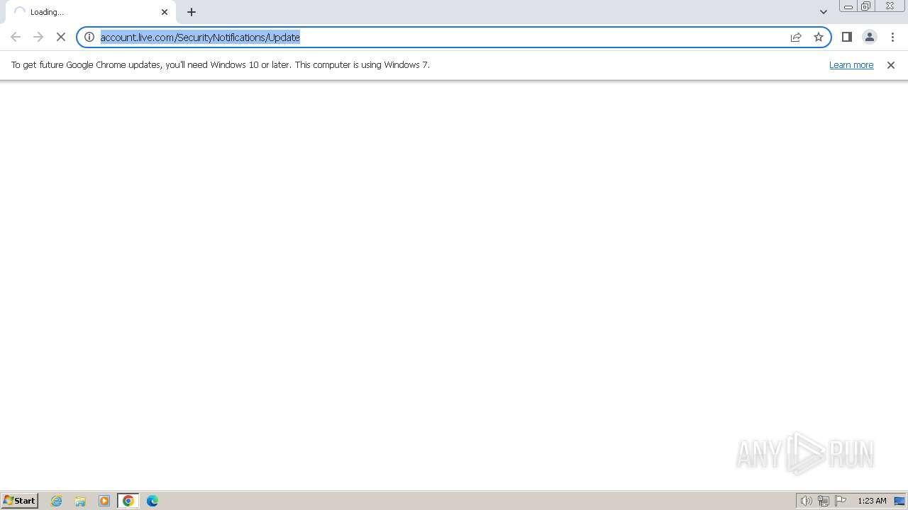Launch Microsoft Edge from taskbar
Viewport: 908px width, 510px height.
pyautogui.click(x=153, y=501)
